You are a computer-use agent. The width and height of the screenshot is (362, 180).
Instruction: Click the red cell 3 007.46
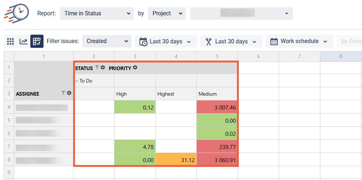pyautogui.click(x=217, y=107)
